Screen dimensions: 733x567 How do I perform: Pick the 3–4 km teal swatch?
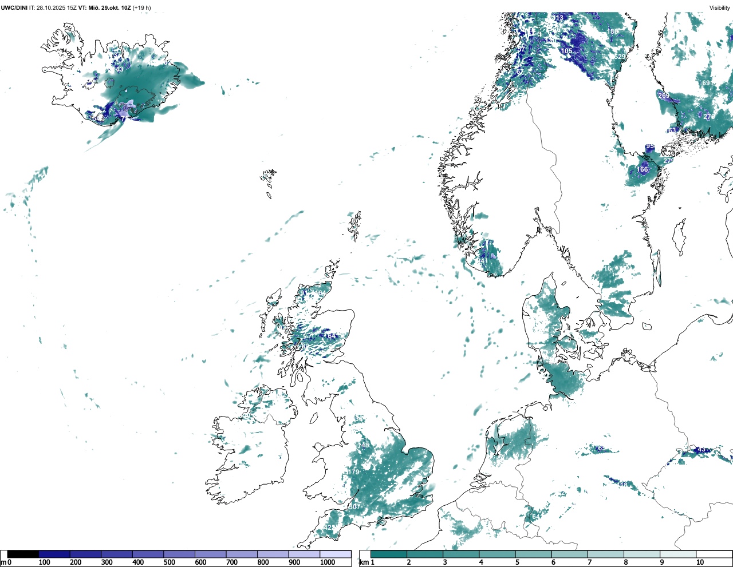[461, 554]
